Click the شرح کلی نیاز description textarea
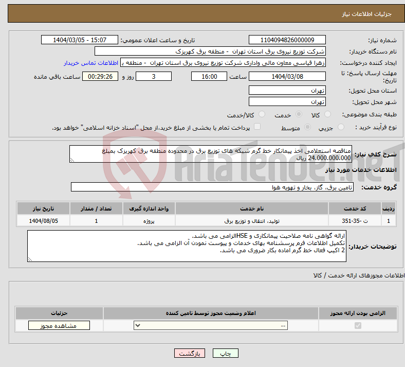Image resolution: width=405 pixels, height=367 pixels. [211, 154]
